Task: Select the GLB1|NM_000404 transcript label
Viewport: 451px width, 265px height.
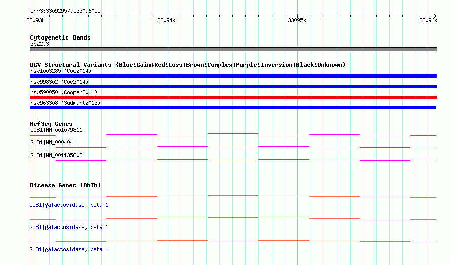Action: click(x=52, y=143)
